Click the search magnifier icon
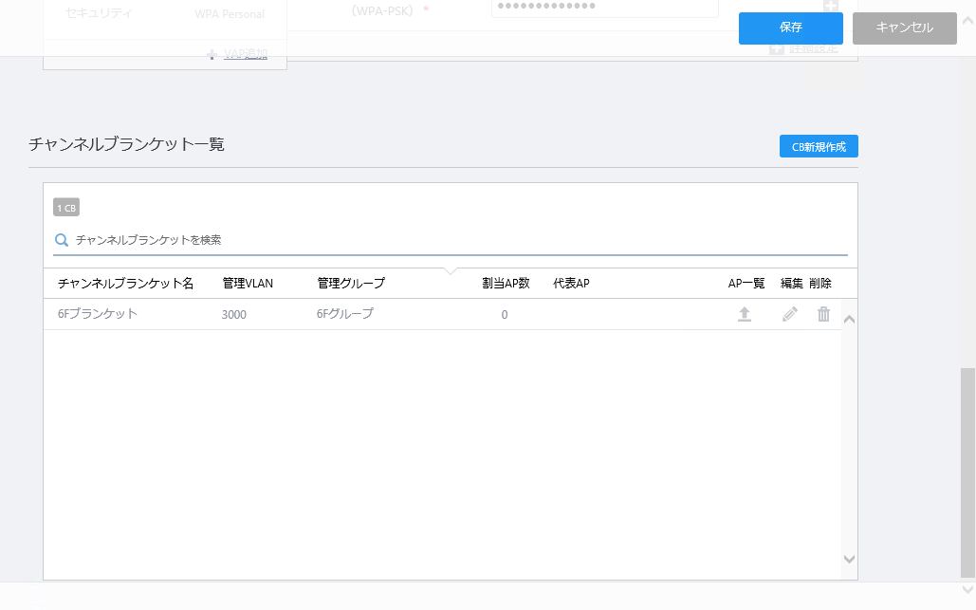Viewport: 976px width, 610px height. click(x=62, y=240)
